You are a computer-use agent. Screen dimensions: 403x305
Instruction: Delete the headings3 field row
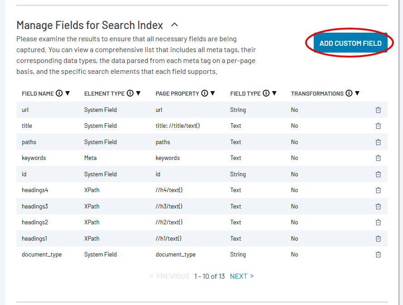coord(378,206)
